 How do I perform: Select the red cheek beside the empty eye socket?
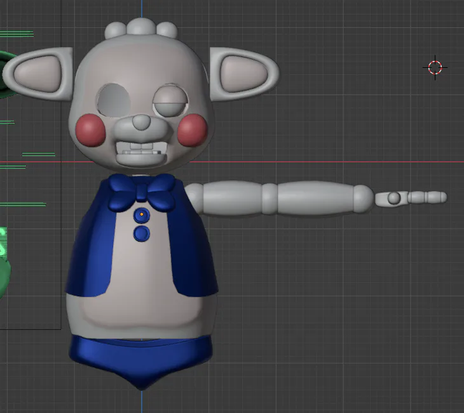pyautogui.click(x=90, y=130)
